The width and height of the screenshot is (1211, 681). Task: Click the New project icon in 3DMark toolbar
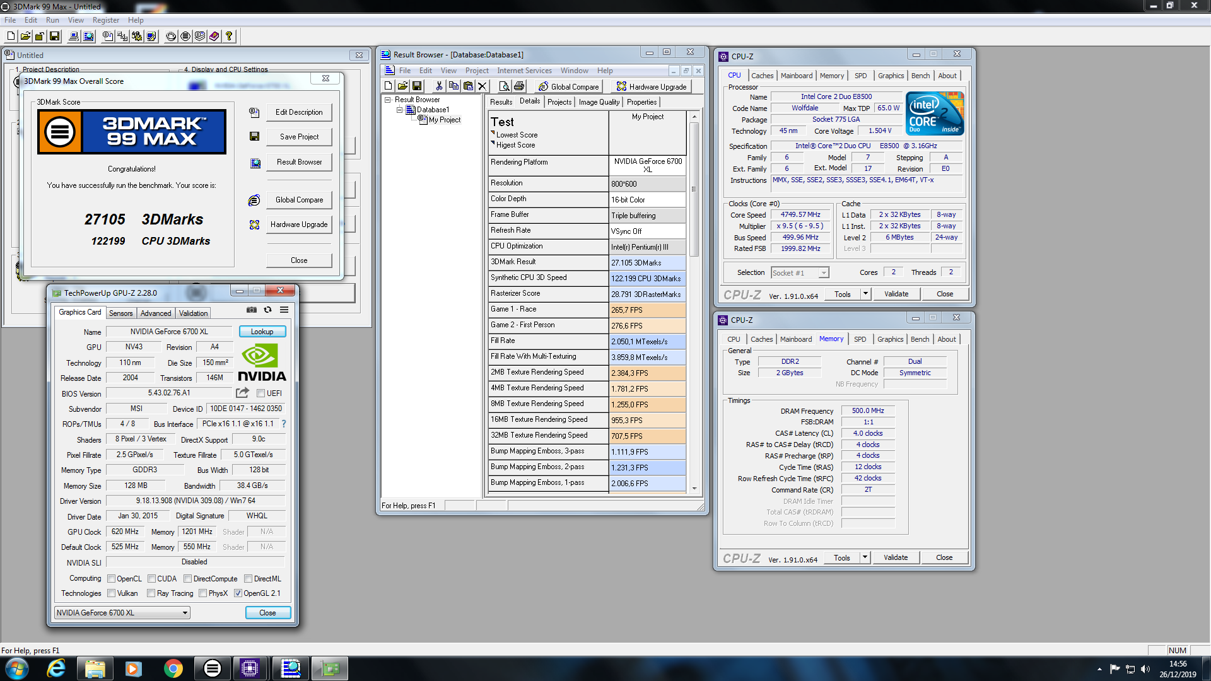[x=11, y=36]
